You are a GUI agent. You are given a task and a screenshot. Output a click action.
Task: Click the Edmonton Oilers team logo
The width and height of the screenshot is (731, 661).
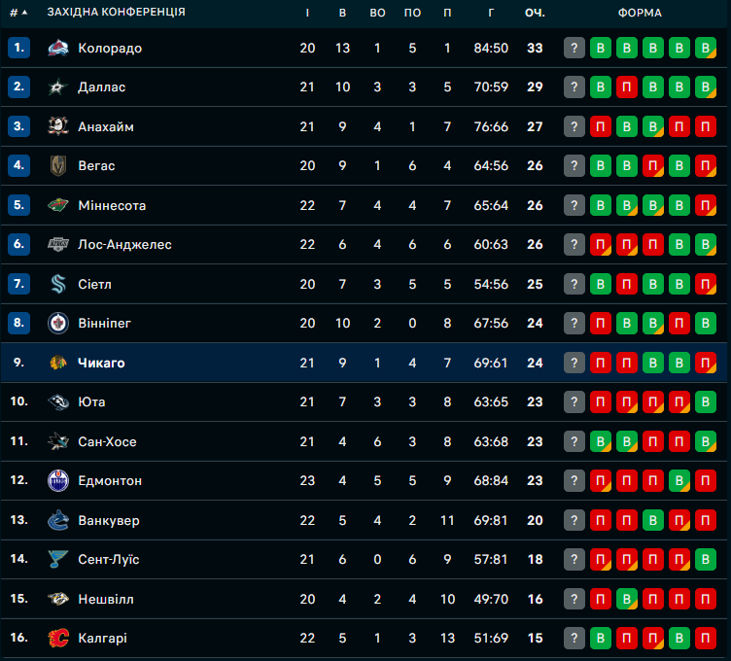click(x=58, y=480)
